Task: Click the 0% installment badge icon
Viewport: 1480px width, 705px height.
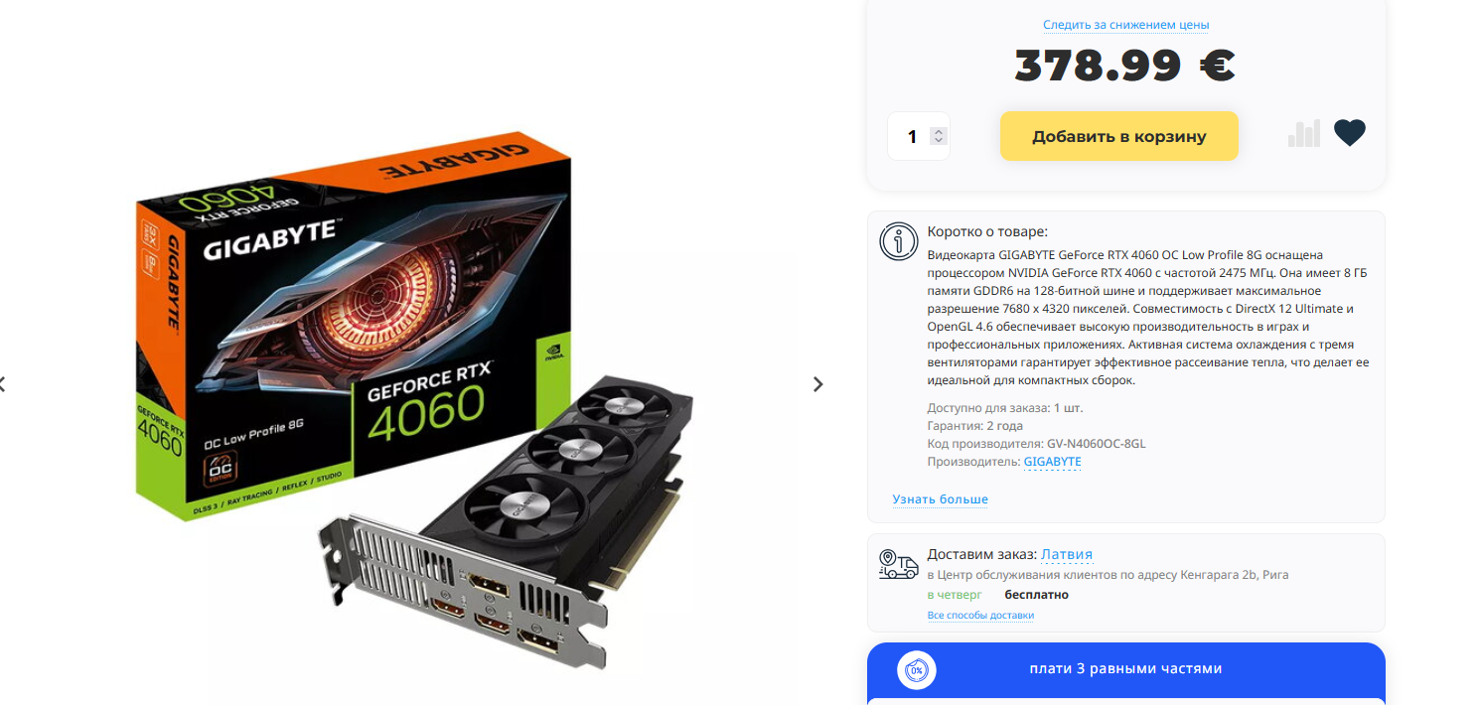Action: point(916,669)
